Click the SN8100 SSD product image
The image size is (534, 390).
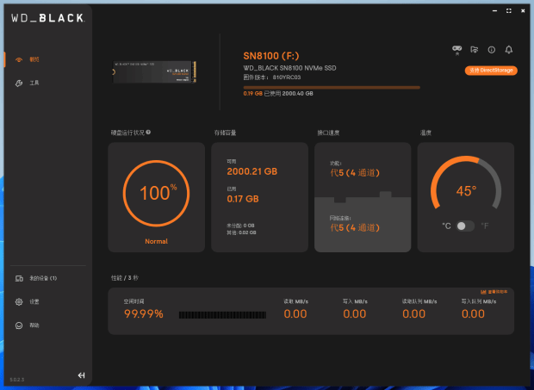point(154,71)
